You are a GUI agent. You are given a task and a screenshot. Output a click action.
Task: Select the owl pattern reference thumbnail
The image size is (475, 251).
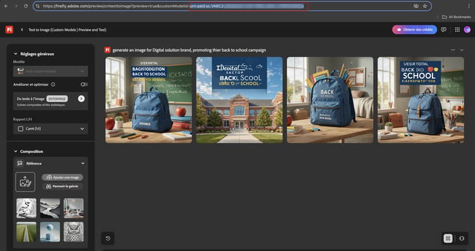tap(73, 232)
